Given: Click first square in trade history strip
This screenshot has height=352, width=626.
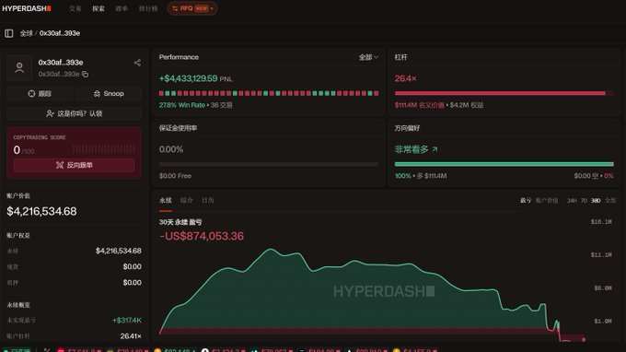Looking at the screenshot, I should [x=161, y=93].
